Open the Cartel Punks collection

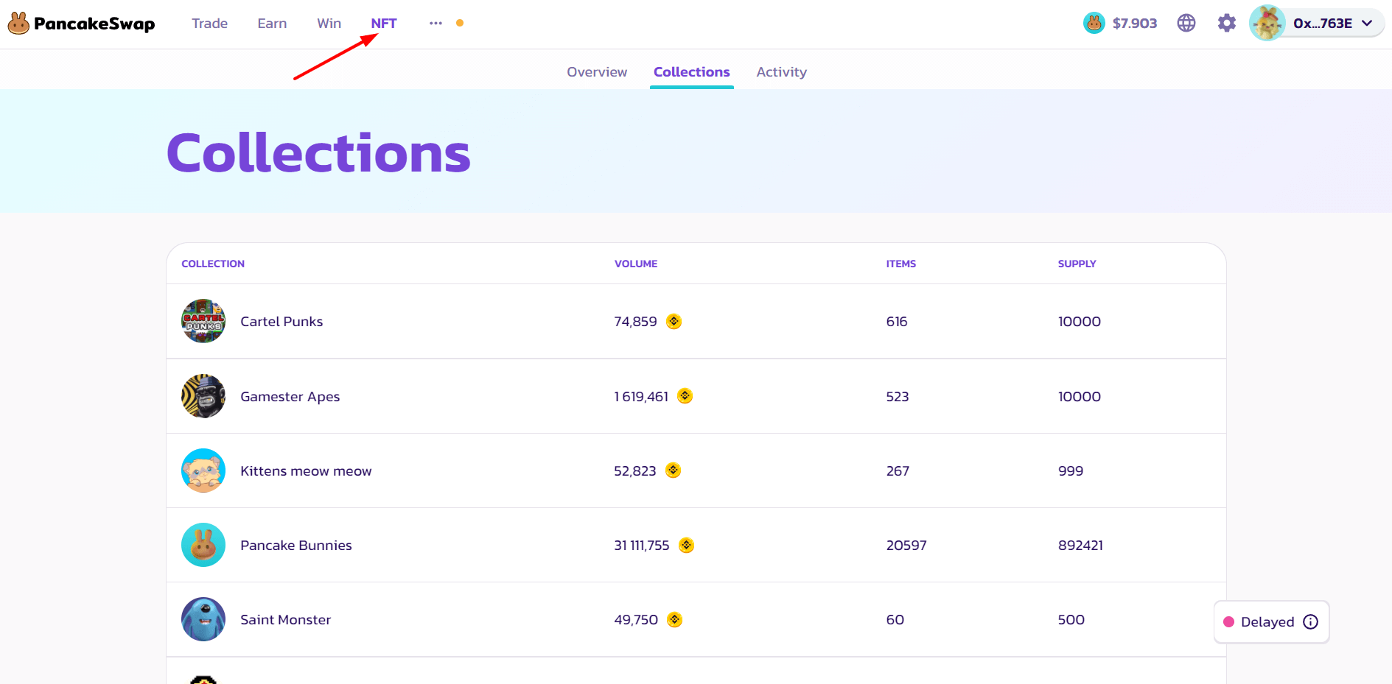(281, 322)
